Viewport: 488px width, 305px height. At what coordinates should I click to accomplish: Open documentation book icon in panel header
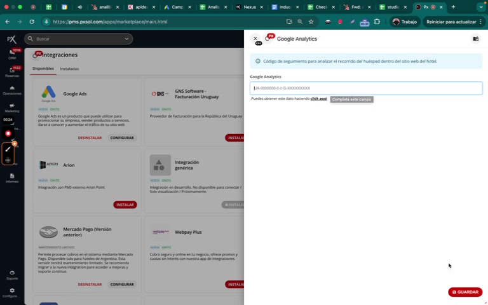[475, 39]
